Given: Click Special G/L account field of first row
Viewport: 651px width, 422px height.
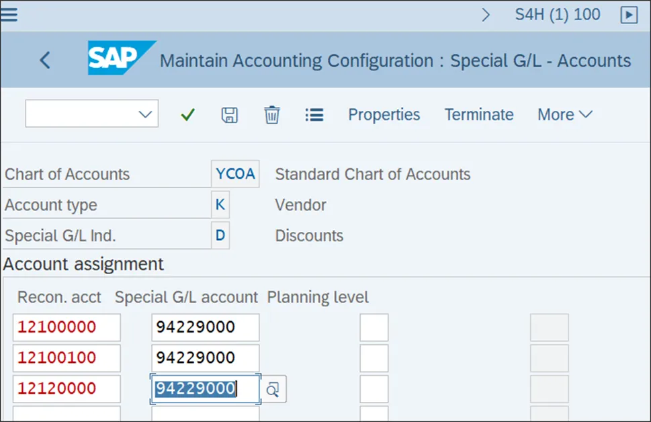Looking at the screenshot, I should [205, 327].
